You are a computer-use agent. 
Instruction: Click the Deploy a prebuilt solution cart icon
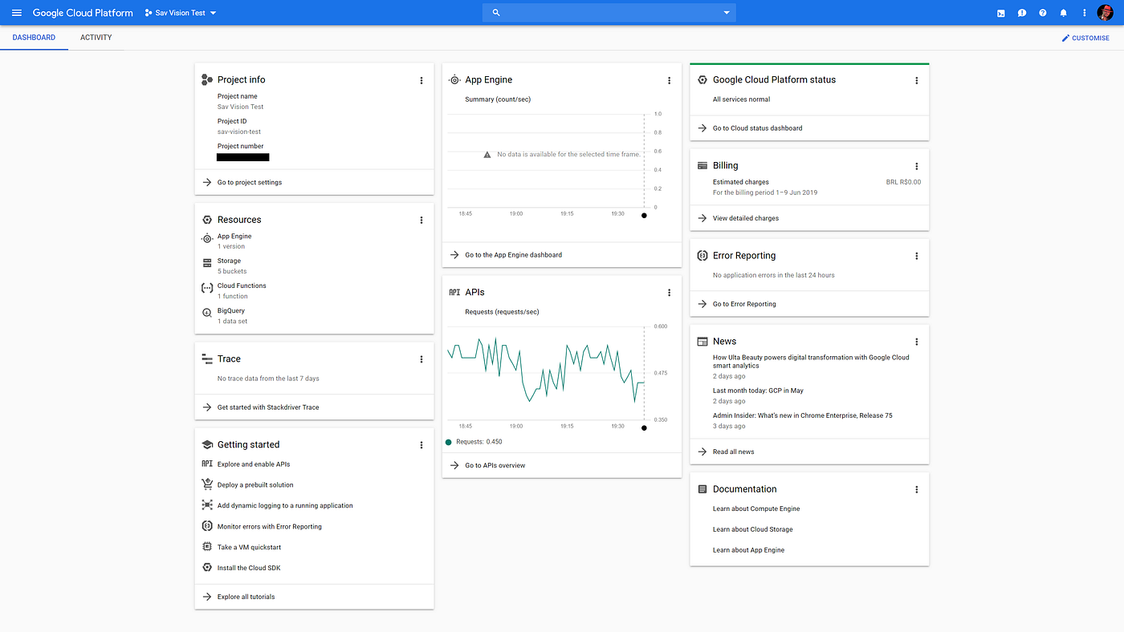coord(207,484)
